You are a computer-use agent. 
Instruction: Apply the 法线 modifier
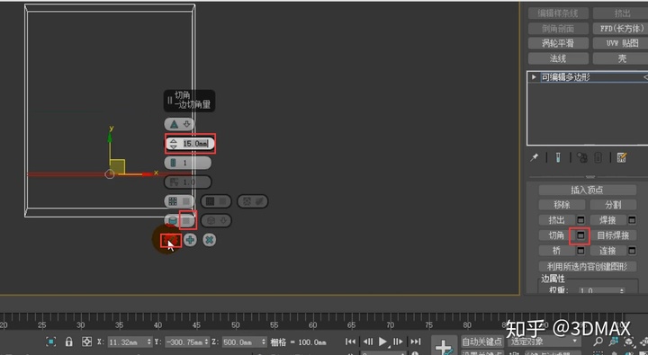coord(558,58)
